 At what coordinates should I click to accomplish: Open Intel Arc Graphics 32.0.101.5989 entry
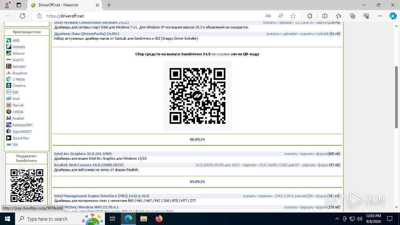(83, 154)
